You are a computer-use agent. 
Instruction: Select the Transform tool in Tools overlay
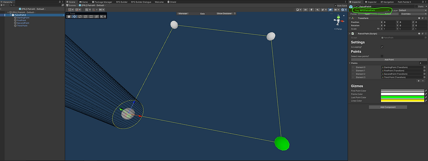[x=96, y=16]
